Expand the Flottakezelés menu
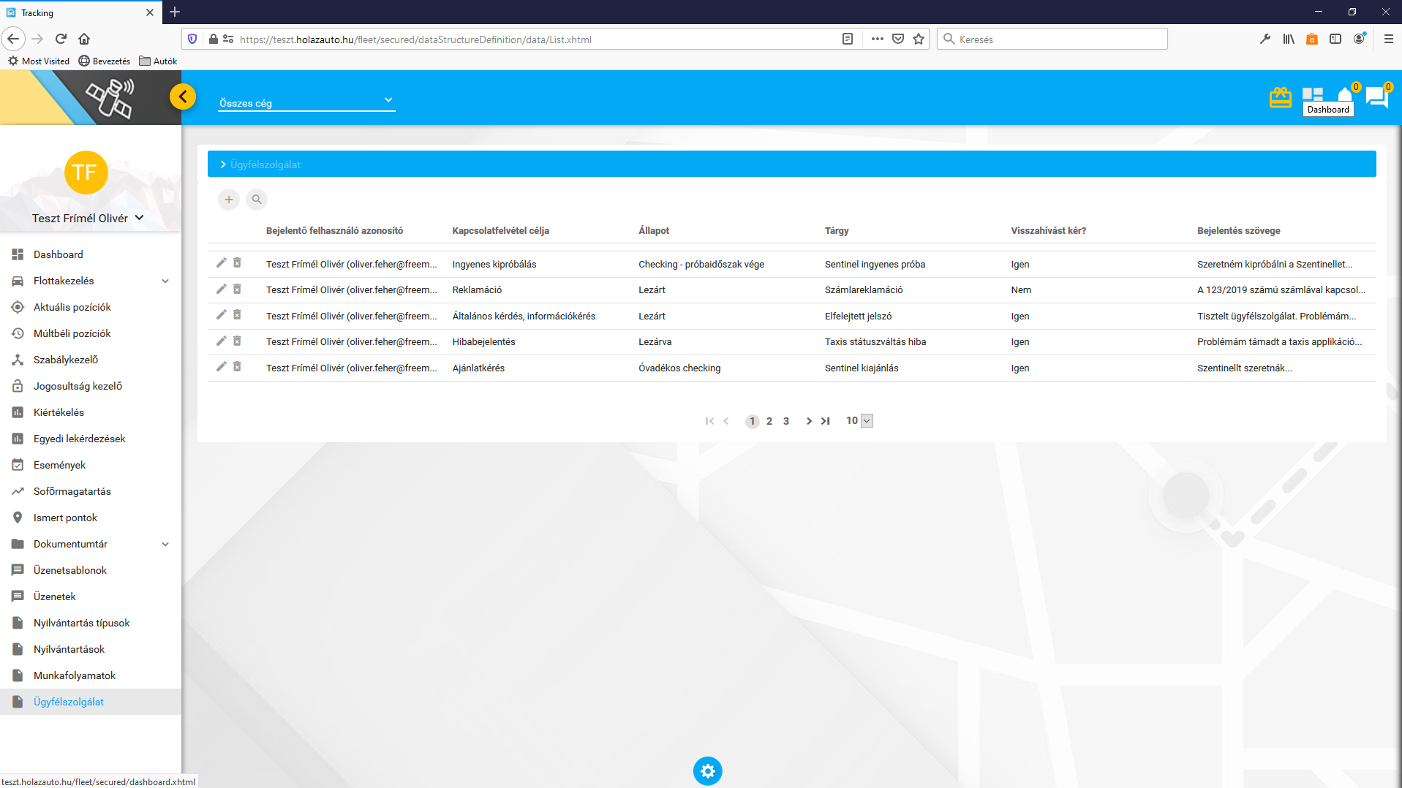This screenshot has width=1402, height=788. tap(165, 281)
